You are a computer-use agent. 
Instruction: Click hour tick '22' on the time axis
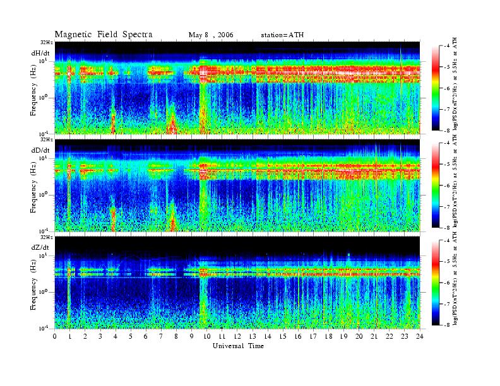point(390,337)
